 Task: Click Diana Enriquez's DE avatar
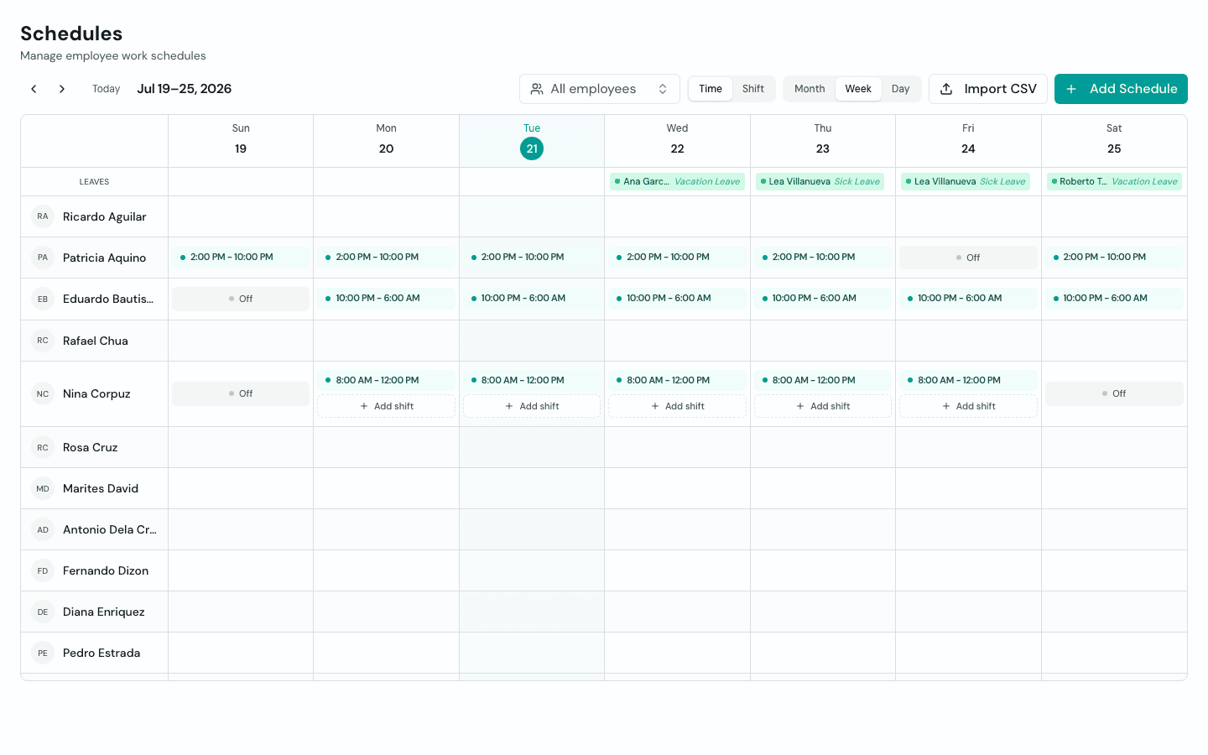[43, 612]
